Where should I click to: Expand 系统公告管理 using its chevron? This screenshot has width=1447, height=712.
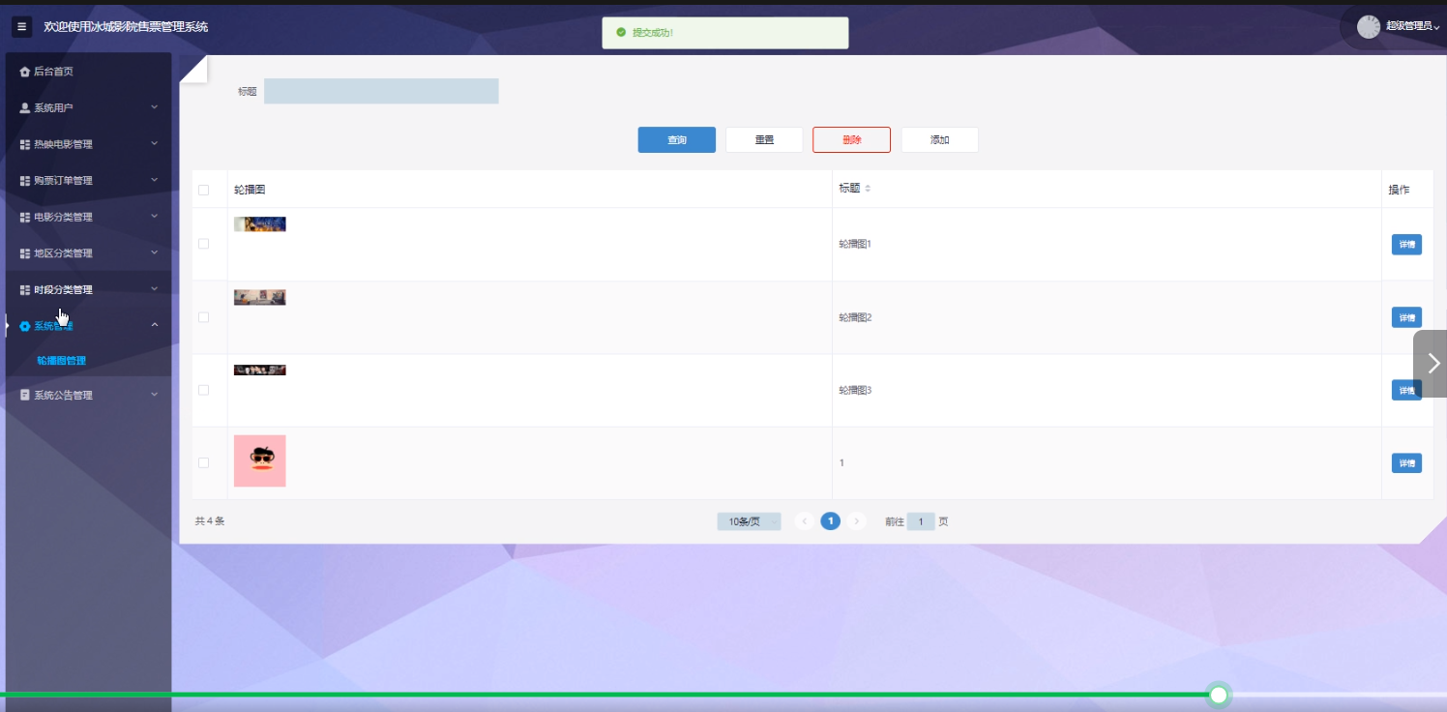[x=155, y=395]
